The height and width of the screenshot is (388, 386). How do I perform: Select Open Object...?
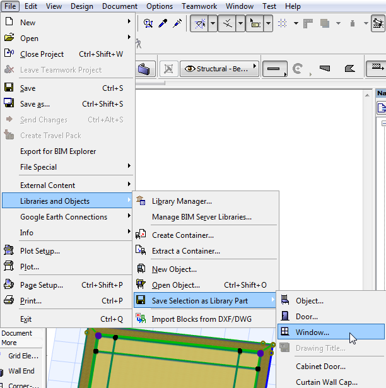pyautogui.click(x=206, y=285)
